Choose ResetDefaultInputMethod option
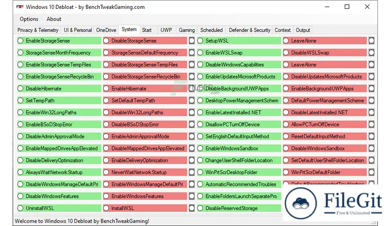391x226 pixels. 325,136
